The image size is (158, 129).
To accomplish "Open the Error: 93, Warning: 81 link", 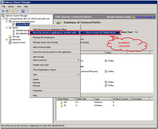I will pos(145,17).
